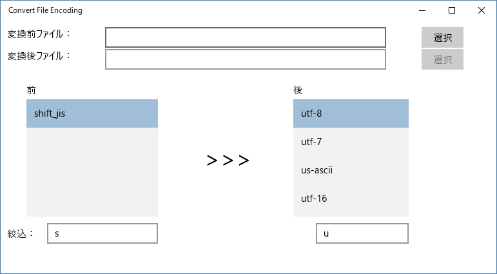
Task: Focus the 絞込 filter box containing "s"
Action: 102,233
